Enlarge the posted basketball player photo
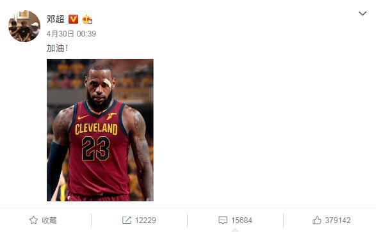Screen dimensions: 376x232 pyautogui.click(x=100, y=130)
